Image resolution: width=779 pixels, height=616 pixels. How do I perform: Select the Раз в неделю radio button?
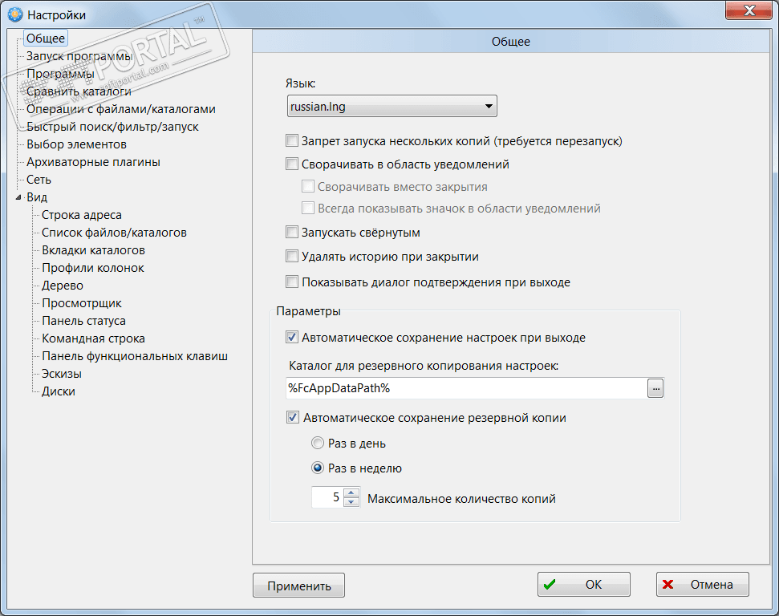coord(318,468)
